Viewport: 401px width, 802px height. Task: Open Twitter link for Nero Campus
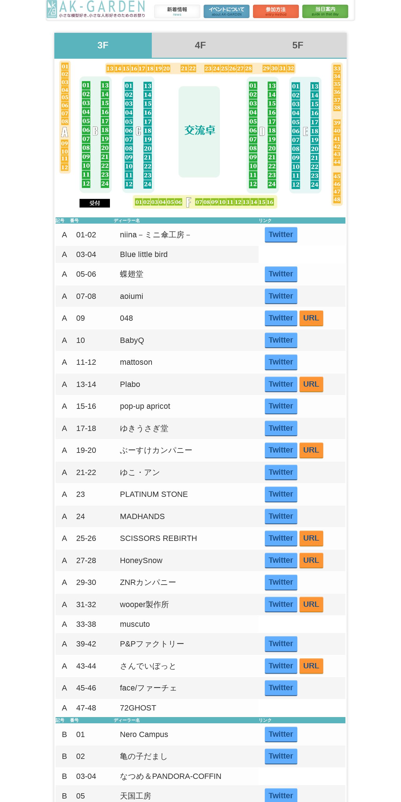281,734
